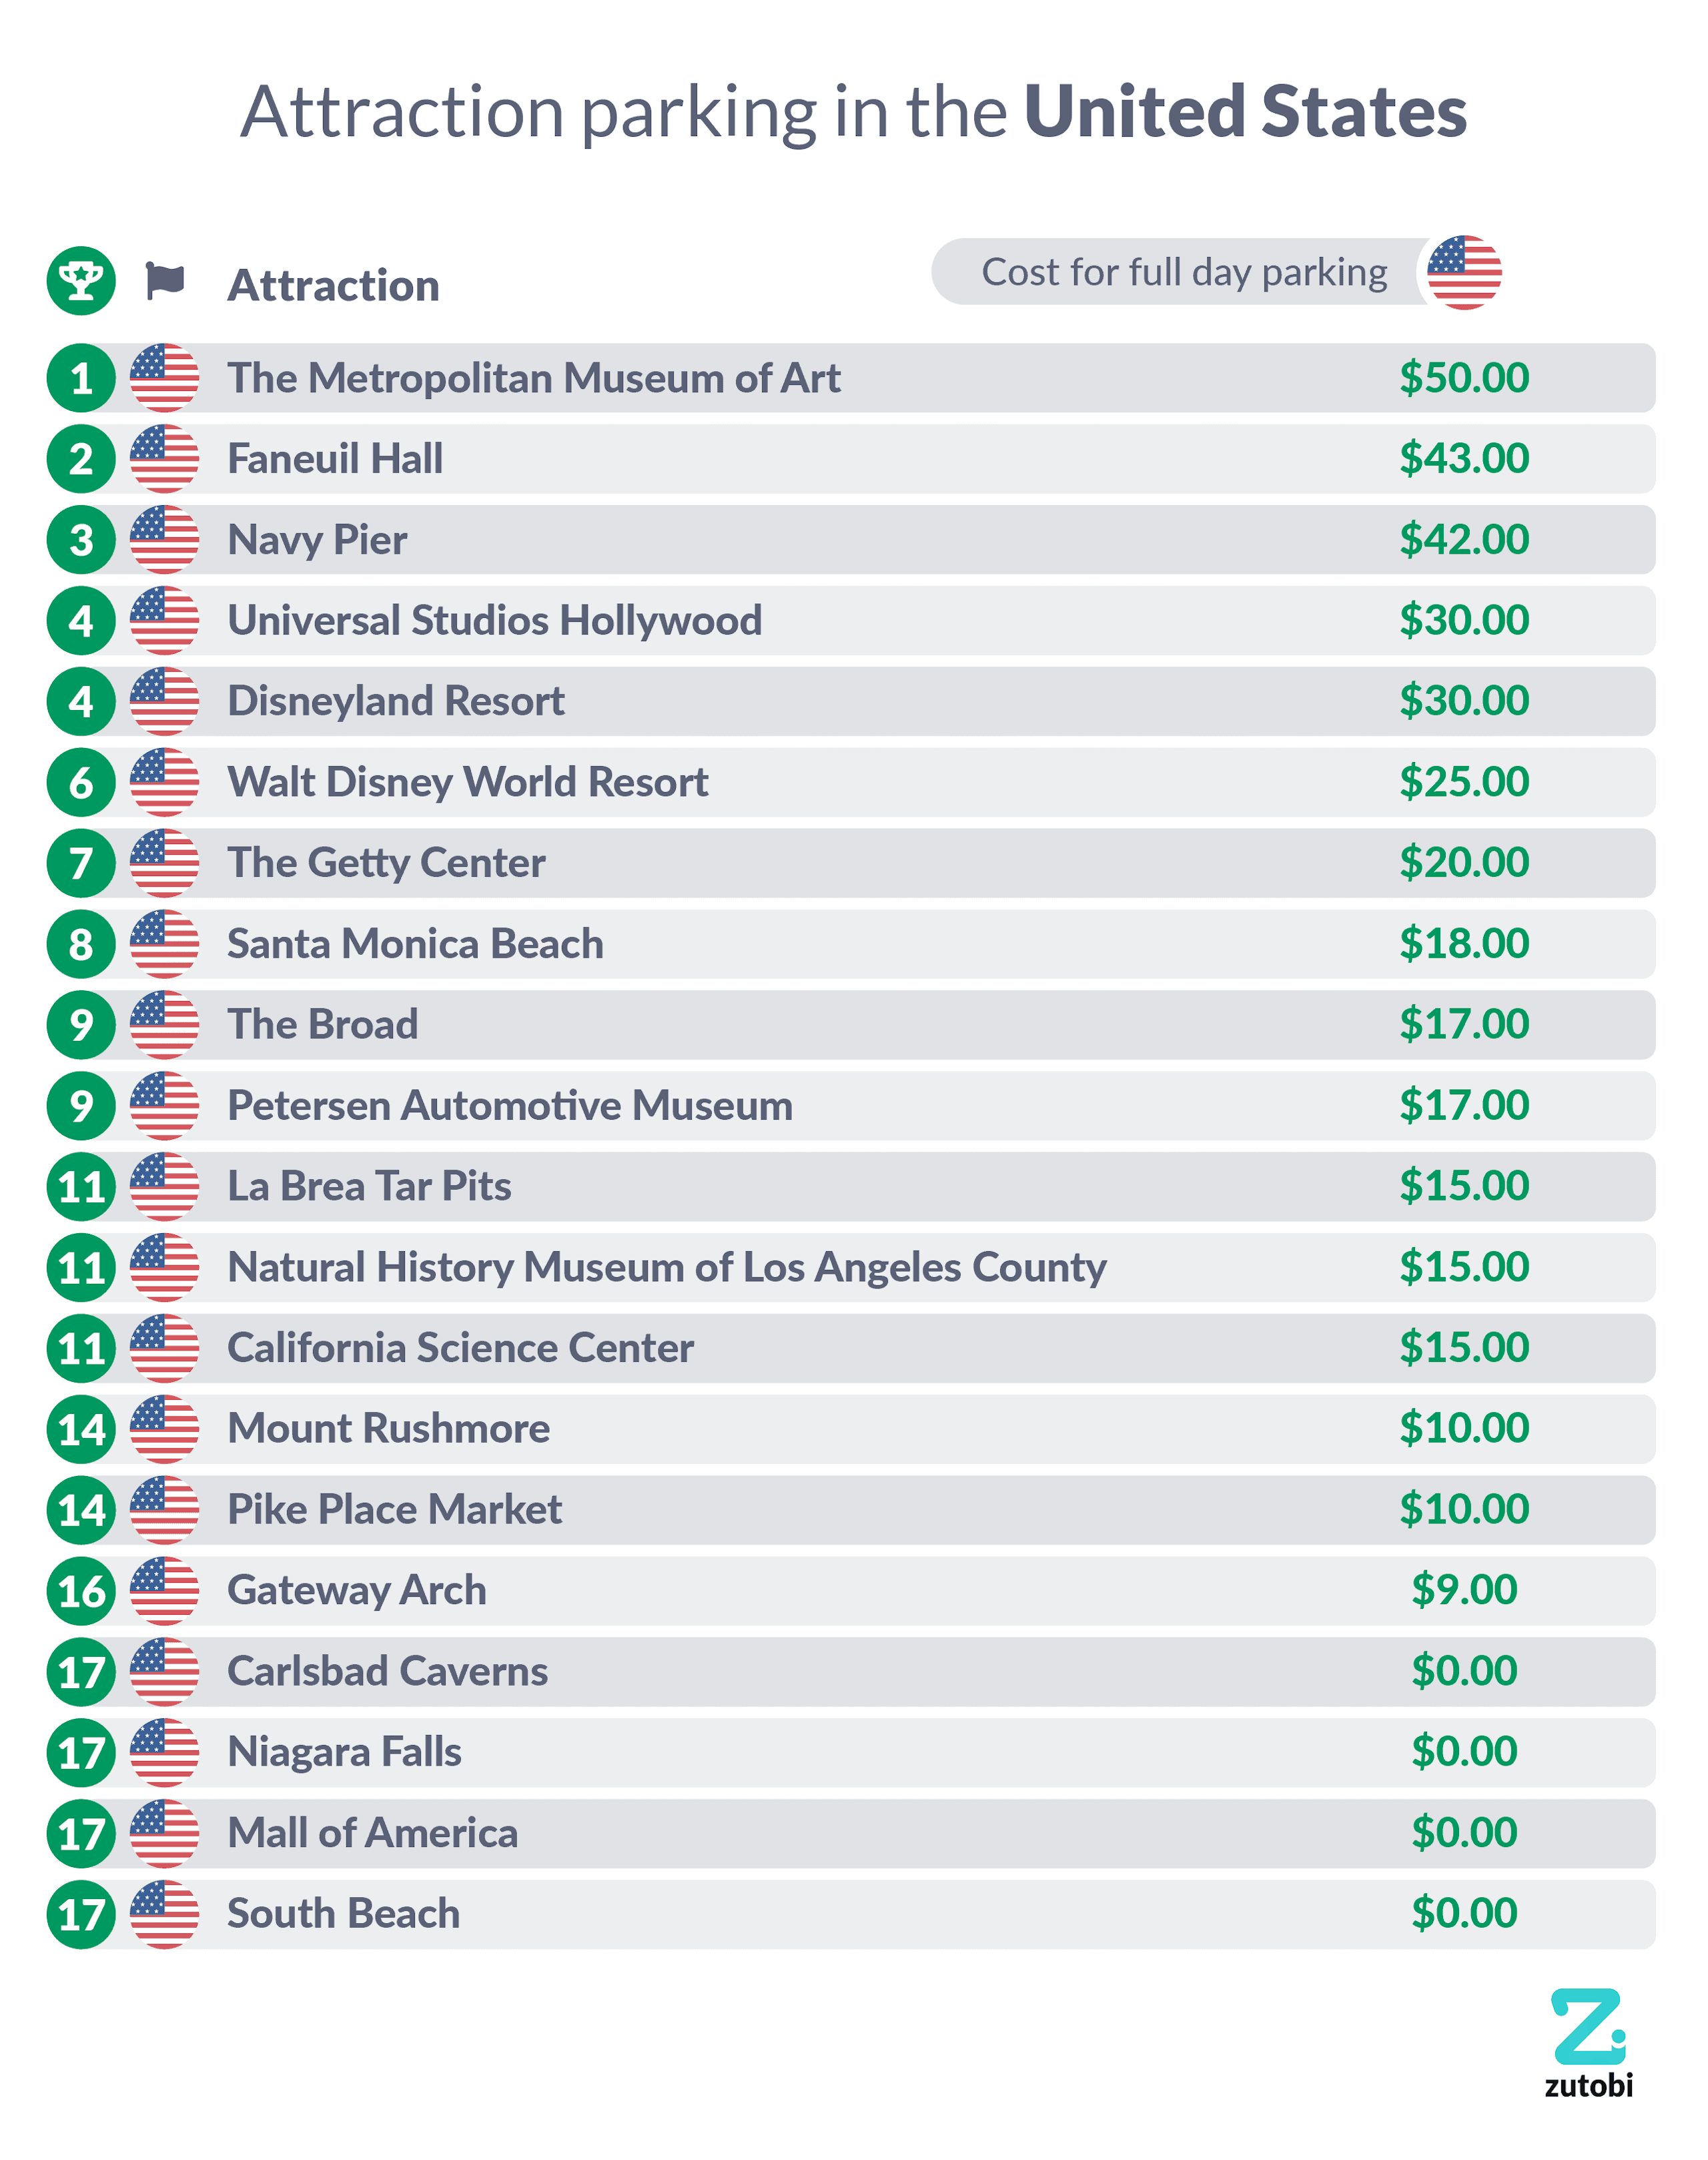
Task: Click the green rank 1 badge
Action: point(81,378)
